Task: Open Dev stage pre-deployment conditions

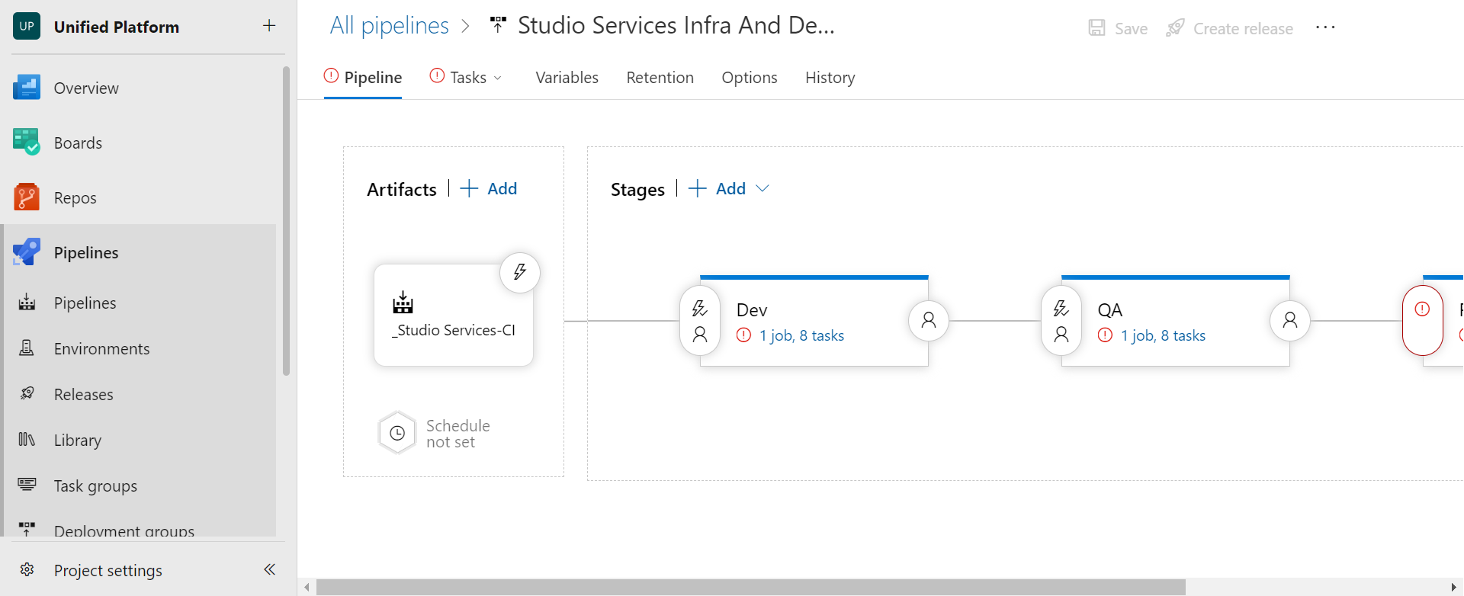Action: (700, 321)
